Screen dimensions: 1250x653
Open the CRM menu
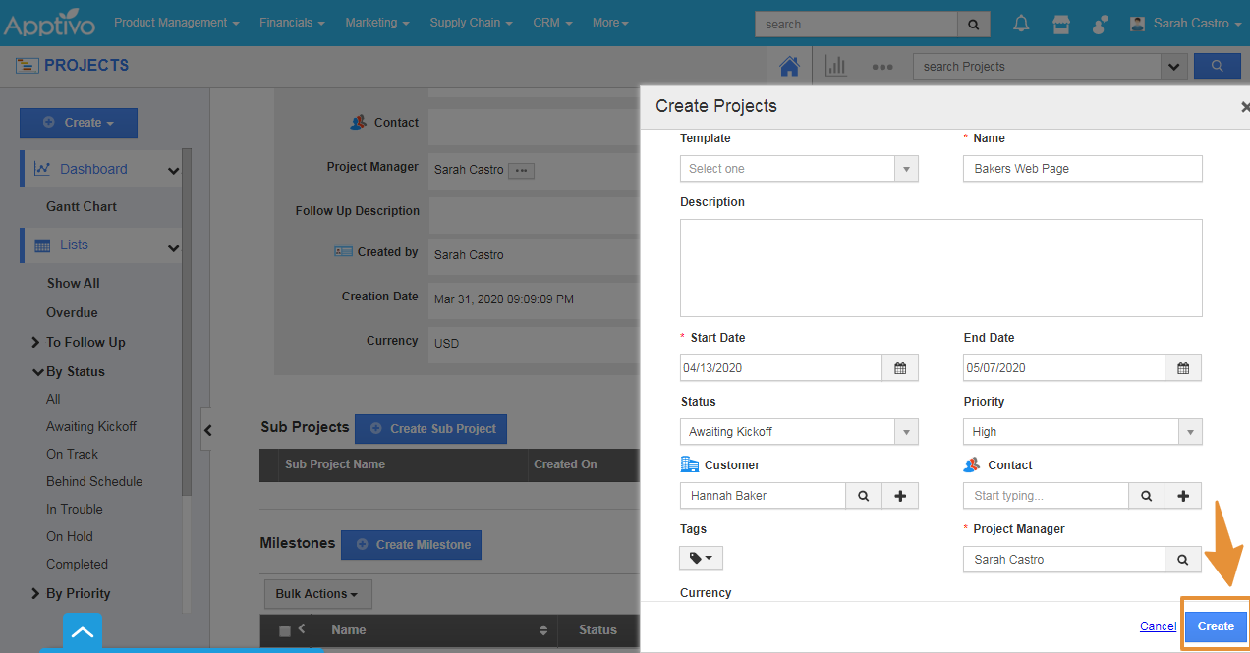pyautogui.click(x=551, y=23)
